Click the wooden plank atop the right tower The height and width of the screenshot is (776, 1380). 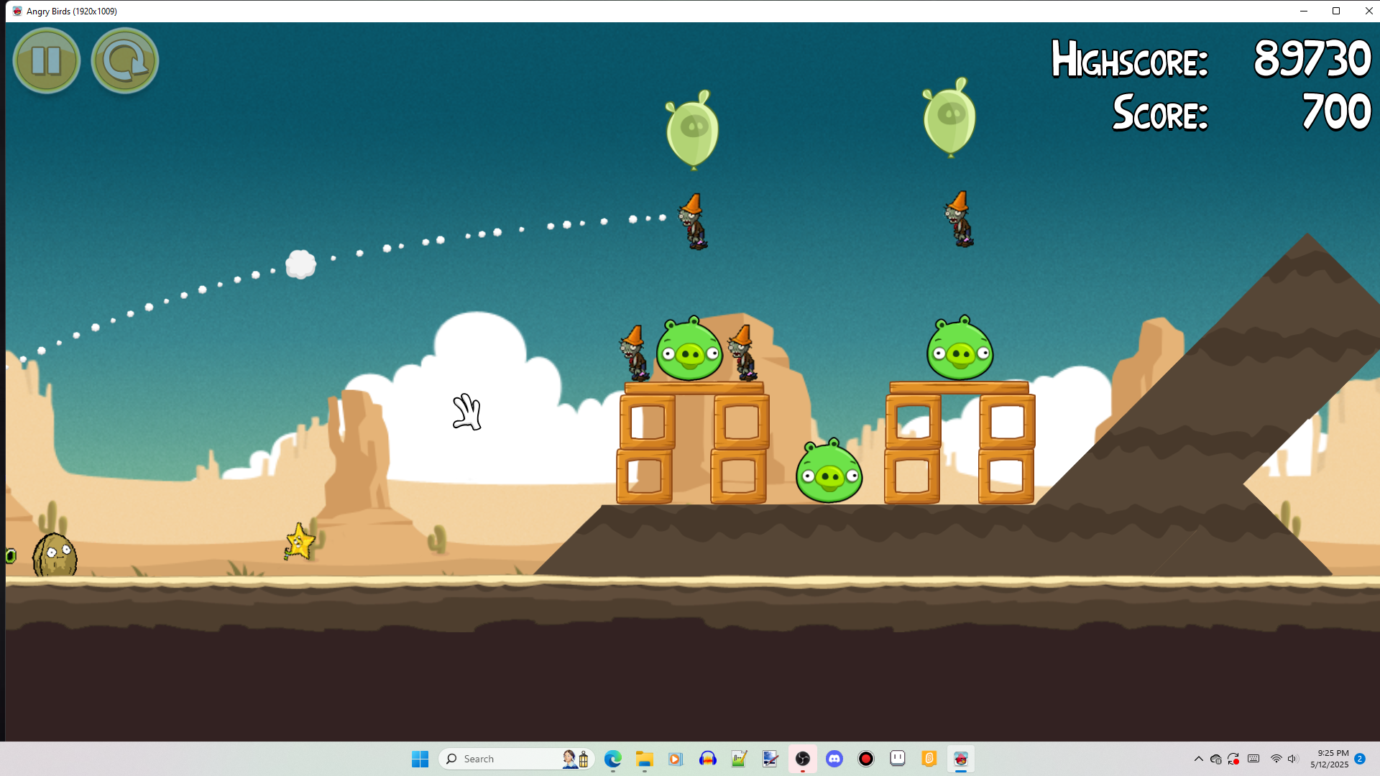[x=959, y=388]
